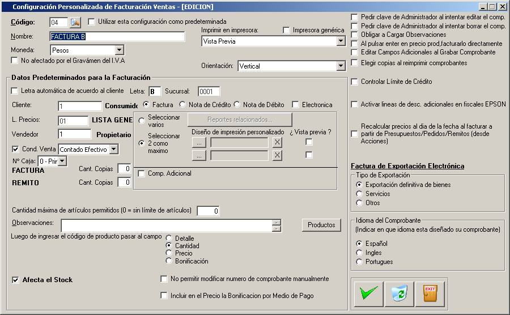Click the Productos button
The width and height of the screenshot is (510, 315).
321,225
